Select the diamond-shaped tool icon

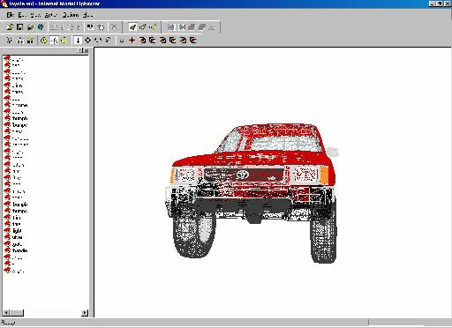pos(87,41)
